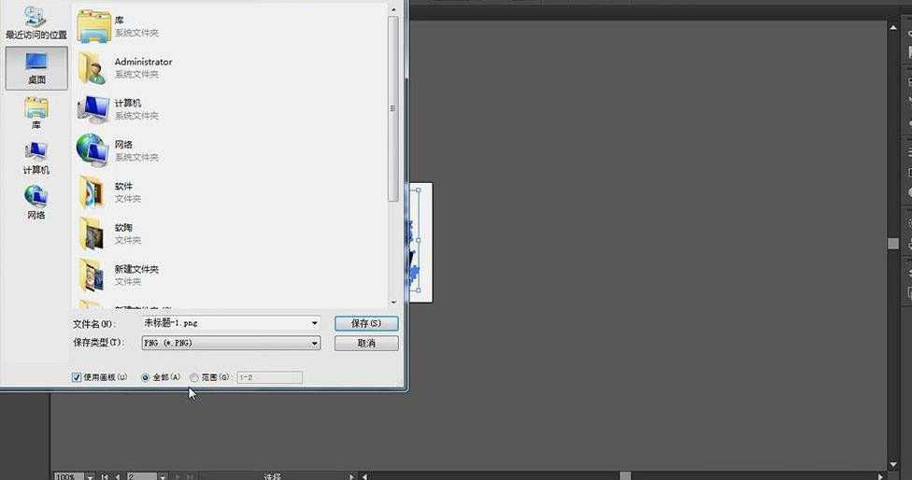Expand the 文件名 dropdown arrow
This screenshot has height=480, width=912.
(315, 323)
